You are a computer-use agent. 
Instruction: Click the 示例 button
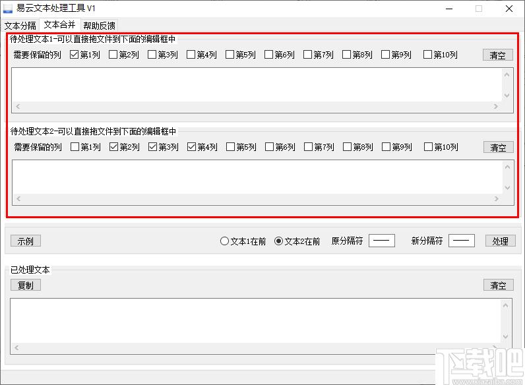coord(26,241)
